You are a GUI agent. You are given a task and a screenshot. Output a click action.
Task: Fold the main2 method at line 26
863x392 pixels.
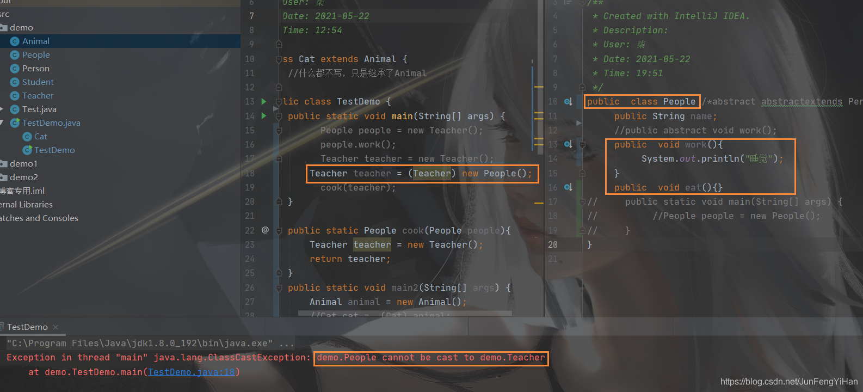(279, 287)
